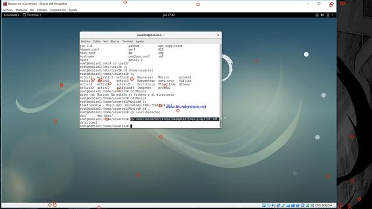Click 'Descargas' in terminal listing
372x209 pixels.
(x=145, y=77)
